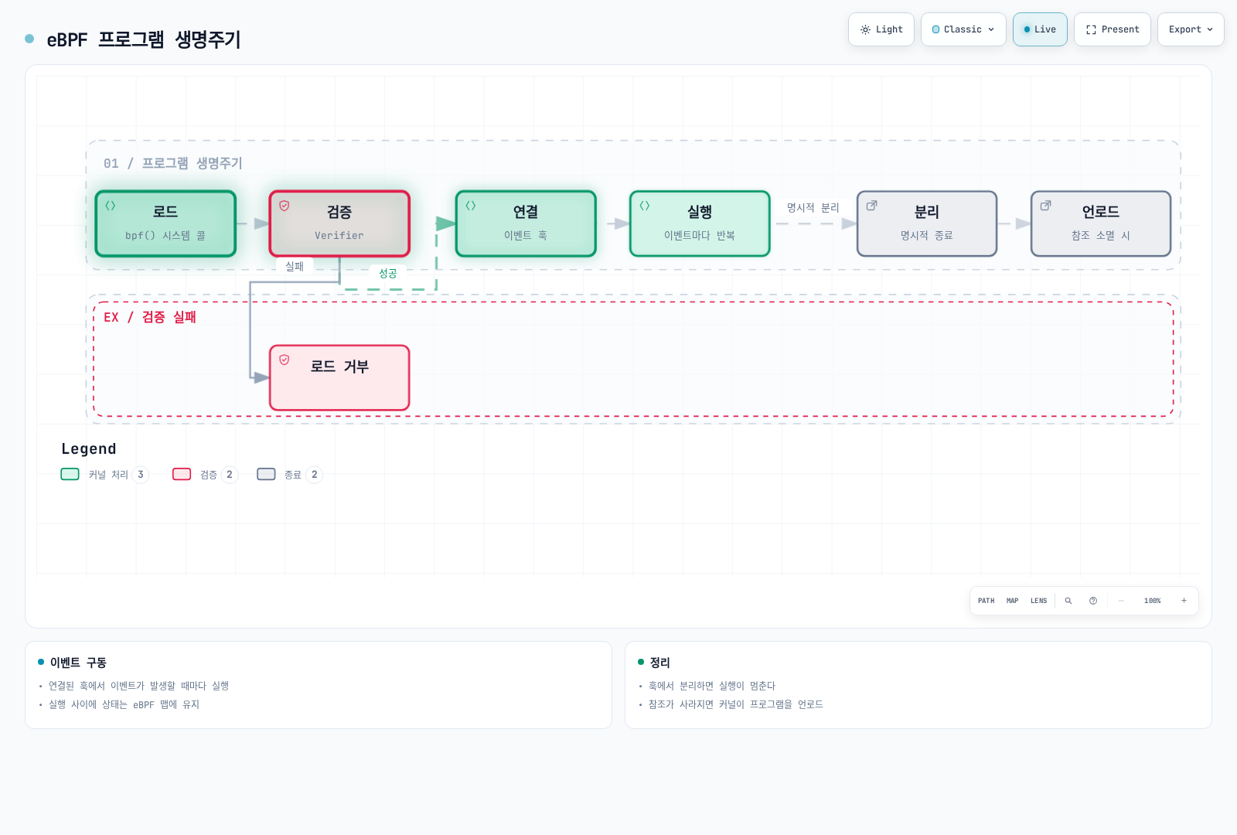Reset zoom via the 100% label

pyautogui.click(x=1153, y=601)
